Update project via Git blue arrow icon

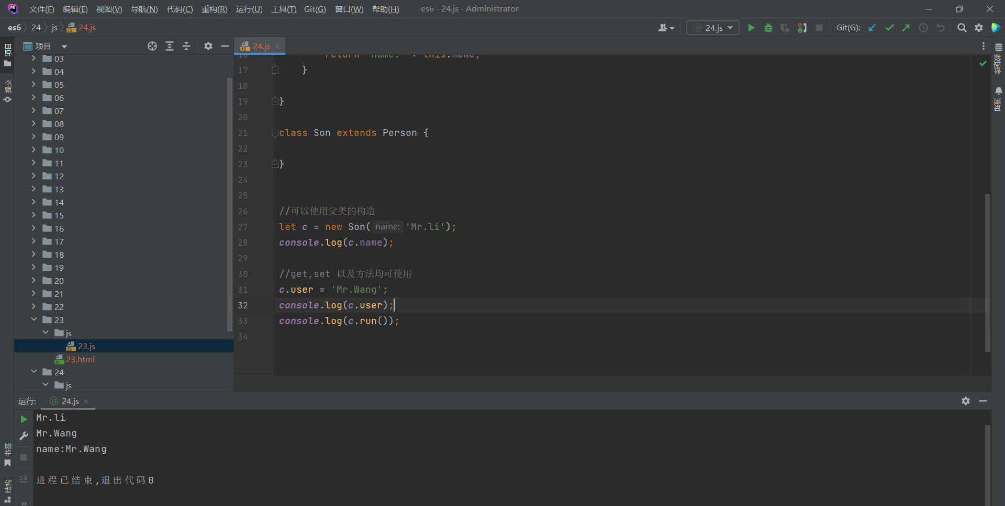click(x=872, y=28)
